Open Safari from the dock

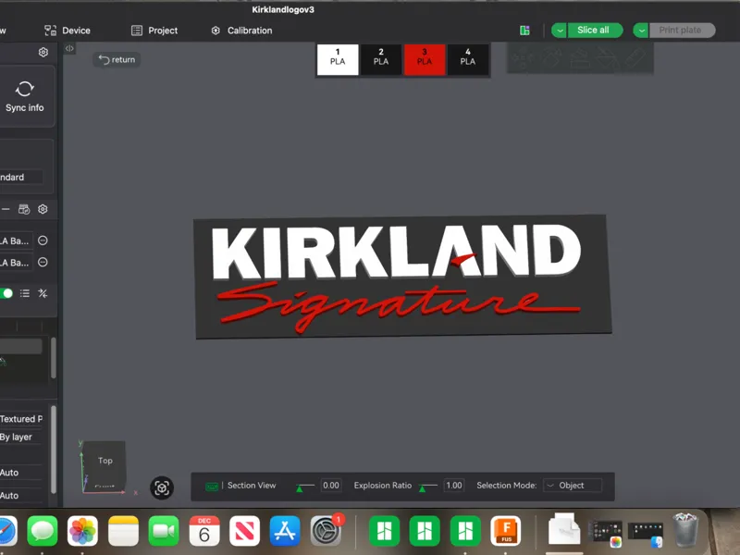coord(6,531)
